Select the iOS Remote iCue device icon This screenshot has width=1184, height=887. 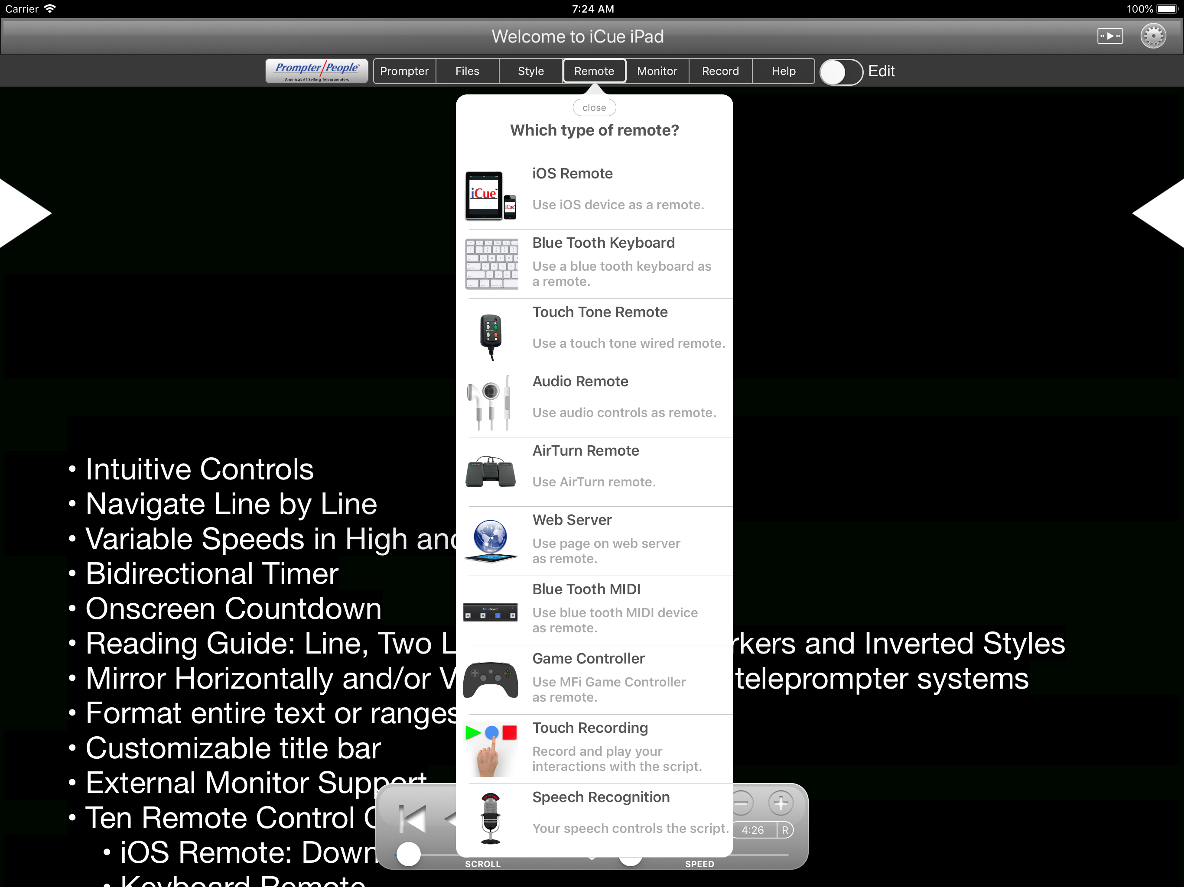pos(490,195)
